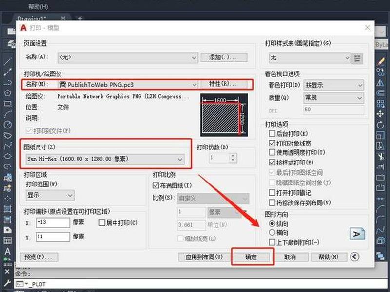Viewport: 390px width, 292px height.
Task: Select 横向 orientation radio button
Action: [272, 233]
